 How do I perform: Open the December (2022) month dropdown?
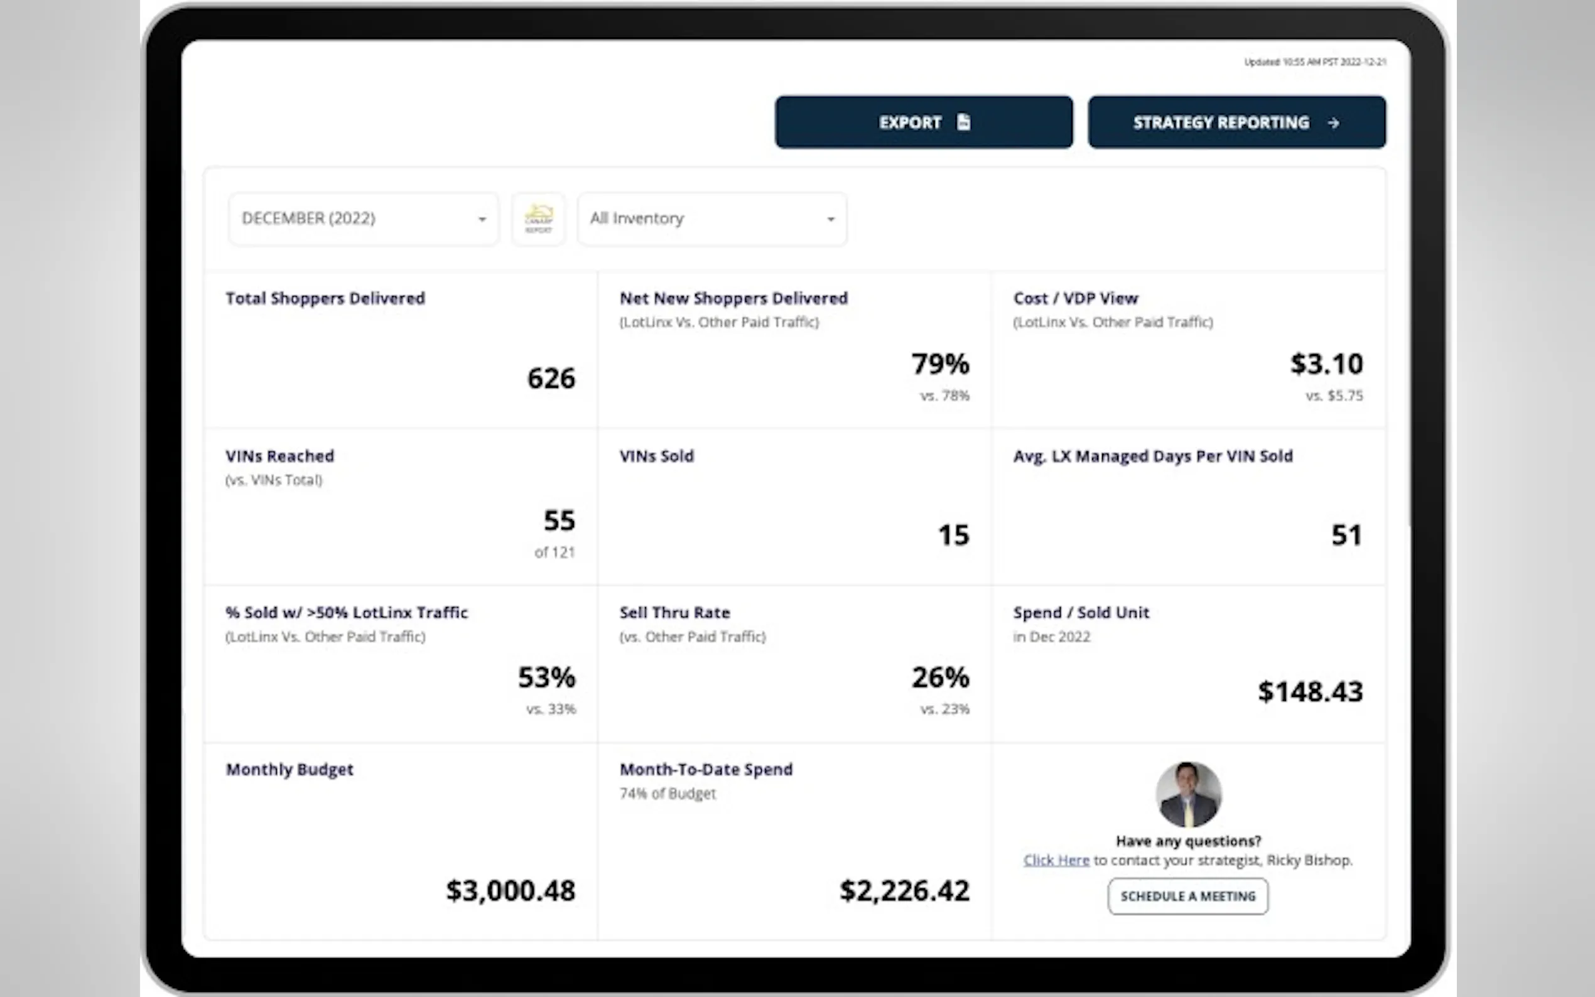coord(363,219)
